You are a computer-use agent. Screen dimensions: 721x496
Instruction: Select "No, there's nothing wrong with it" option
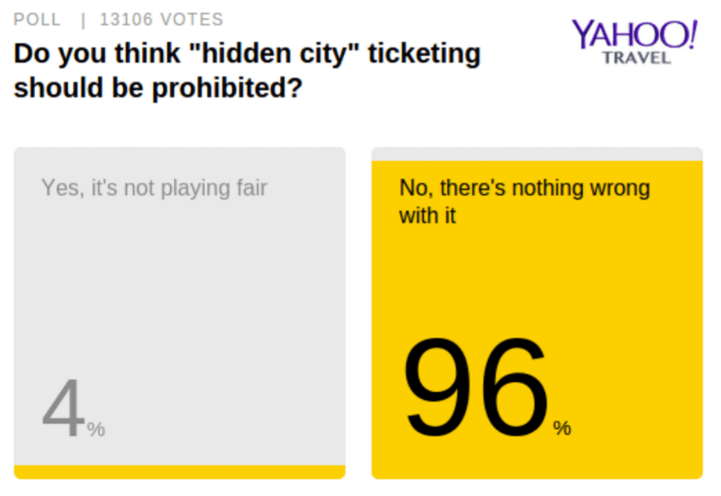(x=524, y=201)
